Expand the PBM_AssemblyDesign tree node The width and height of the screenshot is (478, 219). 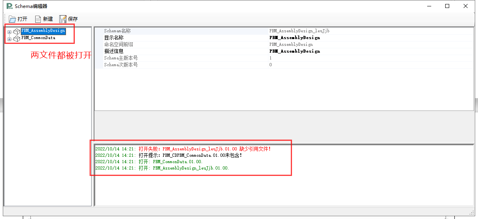tap(10, 32)
